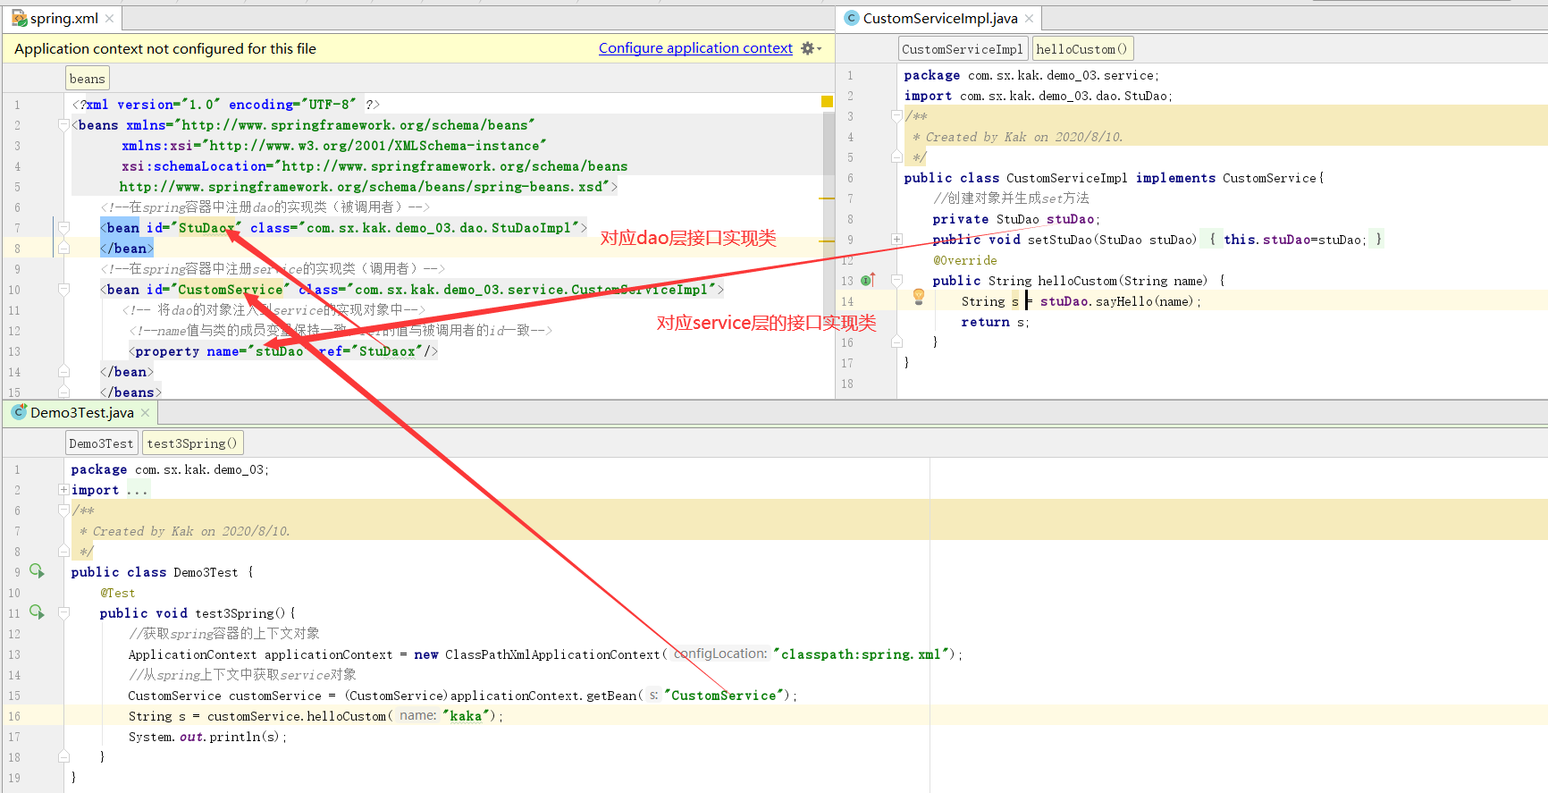Click the @Override annotation
This screenshot has width=1548, height=793.
click(x=964, y=260)
